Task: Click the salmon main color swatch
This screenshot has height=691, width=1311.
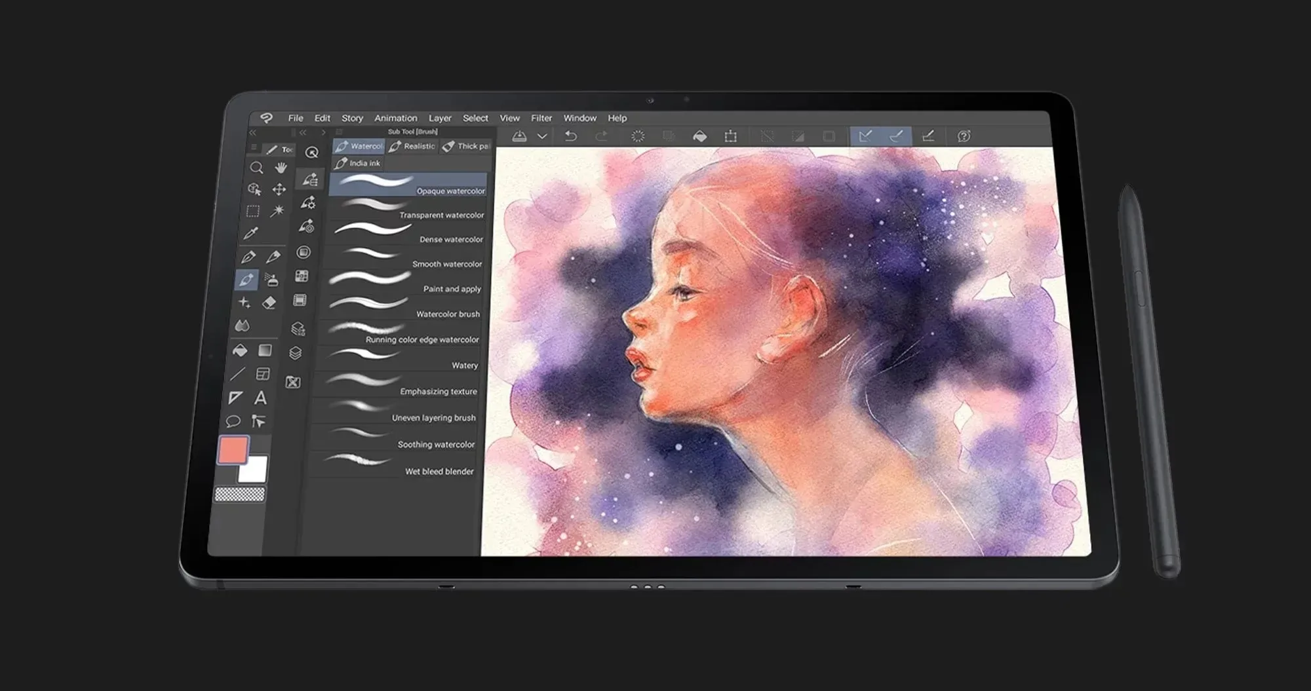Action: click(x=232, y=450)
